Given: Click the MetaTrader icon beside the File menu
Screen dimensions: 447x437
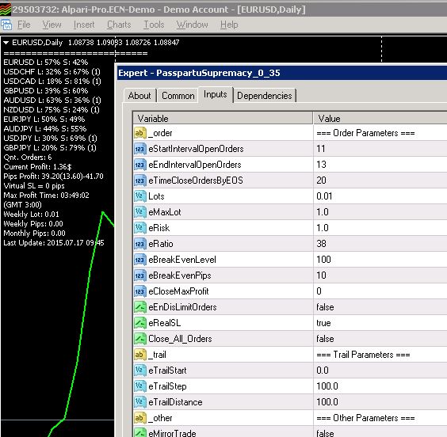Looking at the screenshot, I should point(6,25).
